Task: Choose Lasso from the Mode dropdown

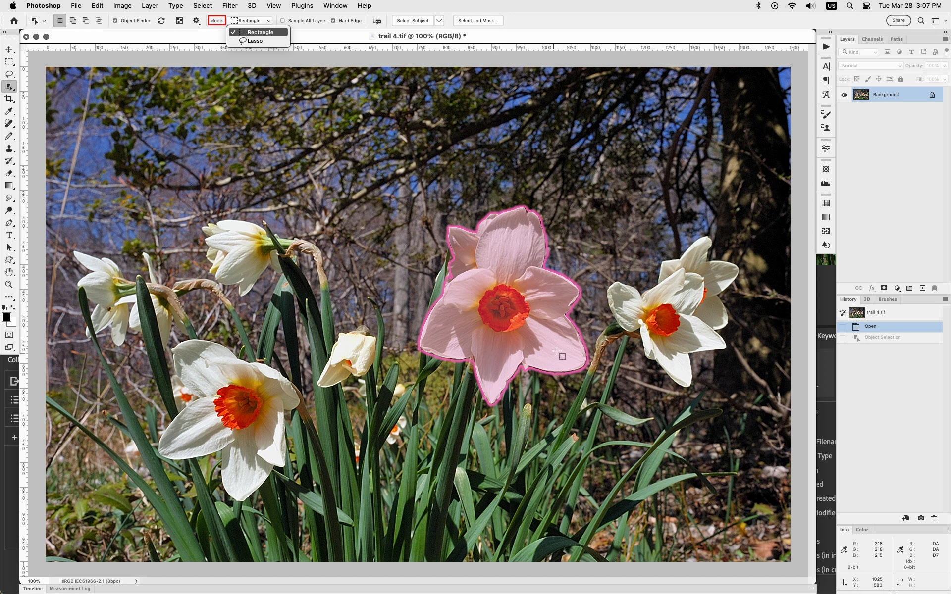Action: point(255,41)
